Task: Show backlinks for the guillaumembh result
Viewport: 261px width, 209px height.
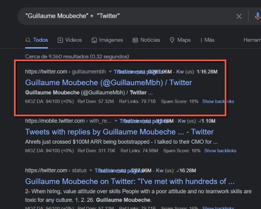Action: [x=218, y=101]
